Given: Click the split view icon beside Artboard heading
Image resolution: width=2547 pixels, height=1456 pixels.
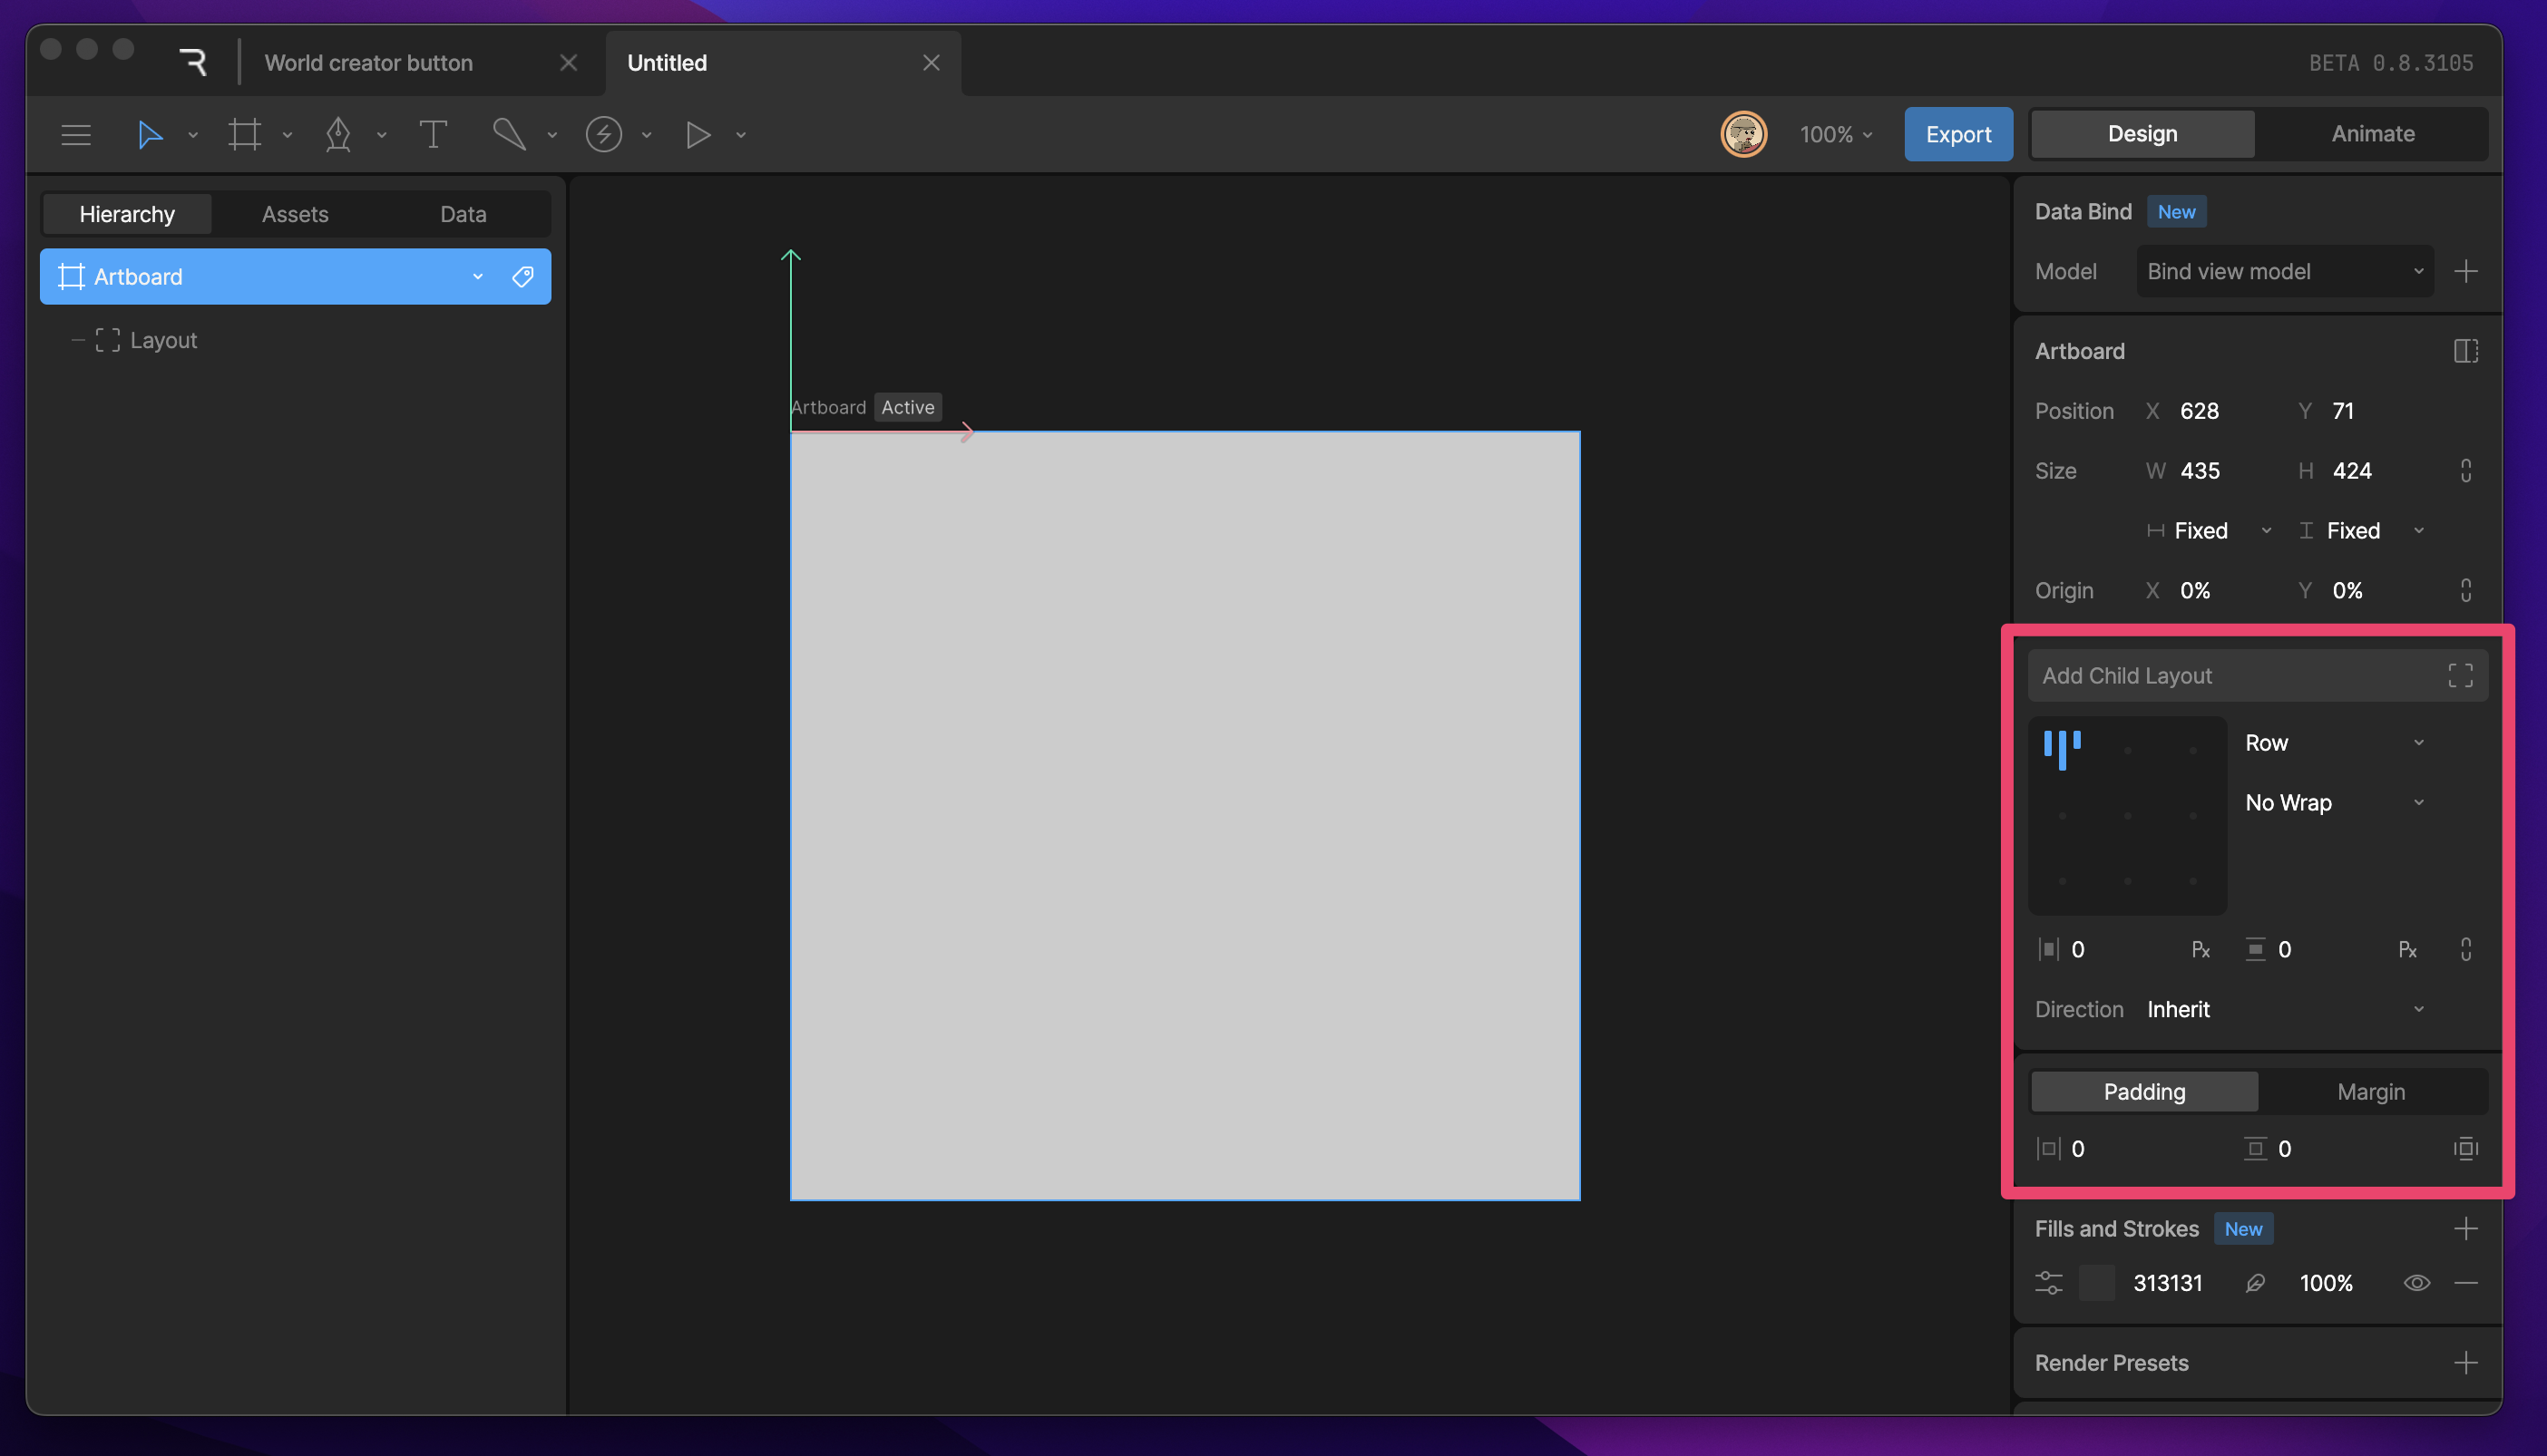Looking at the screenshot, I should coord(2465,350).
